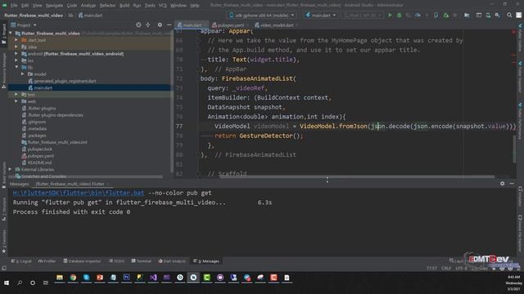Open the device selector sdk gphone dropdown

tap(262, 15)
